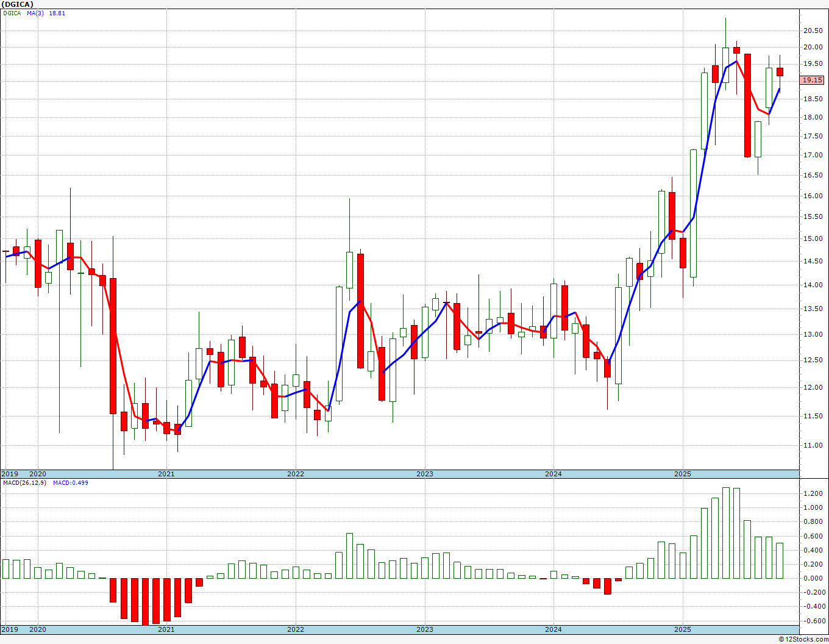Image resolution: width=829 pixels, height=644 pixels.
Task: Click the 2021 marker on price time axis
Action: 166,474
